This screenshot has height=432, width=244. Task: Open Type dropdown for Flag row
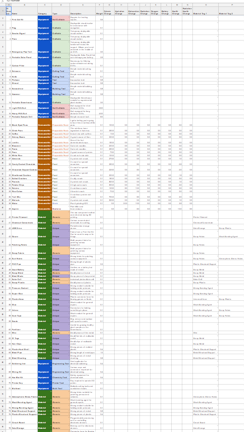(69, 23)
